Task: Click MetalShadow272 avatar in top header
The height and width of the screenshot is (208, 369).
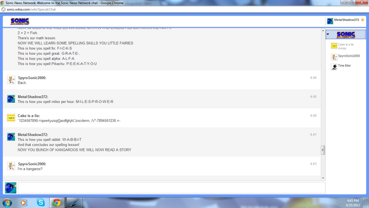Action: [x=330, y=21]
